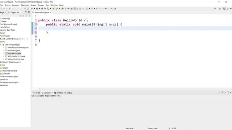Open the Run menu
Screen dimensions: 232x130
47,5
